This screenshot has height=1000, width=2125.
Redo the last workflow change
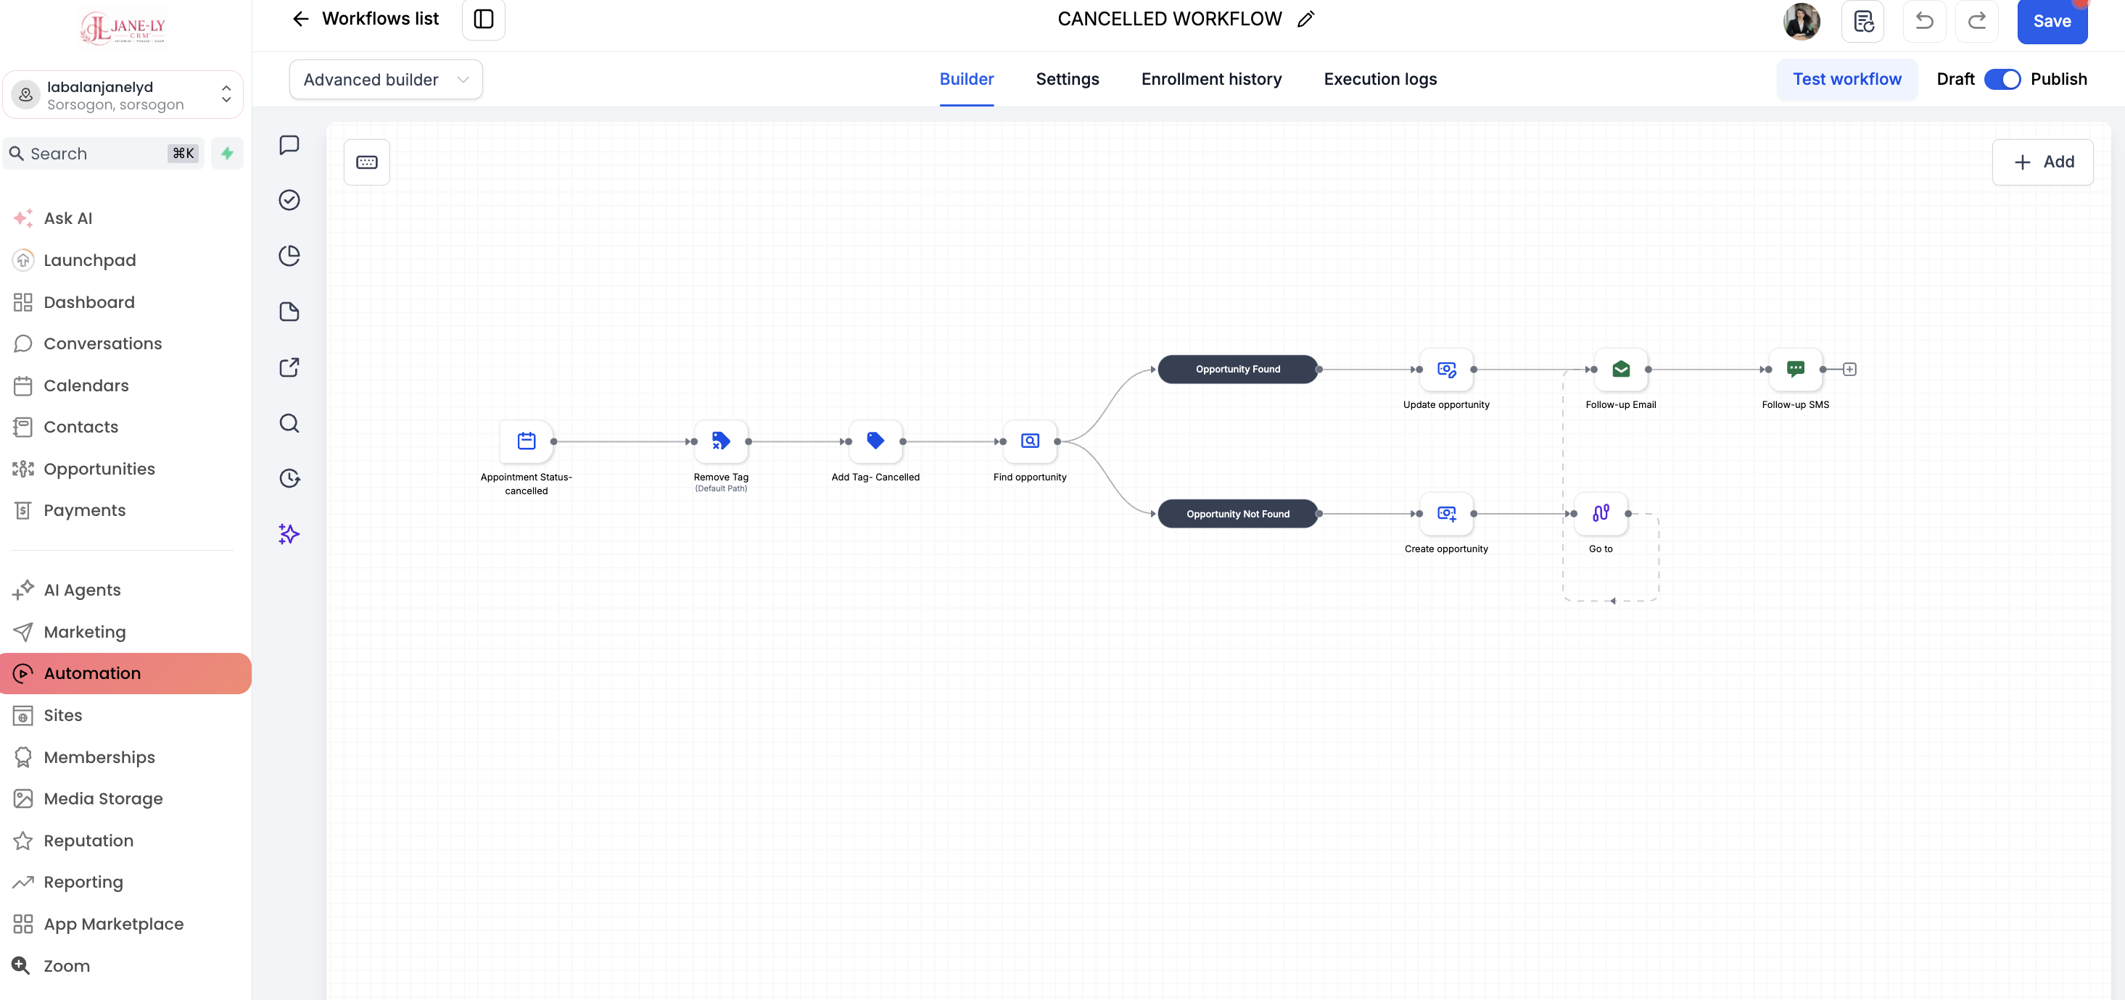click(x=1976, y=20)
